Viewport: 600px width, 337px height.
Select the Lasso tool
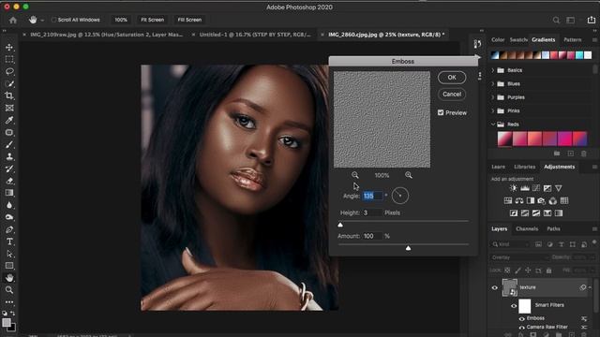coord(9,71)
